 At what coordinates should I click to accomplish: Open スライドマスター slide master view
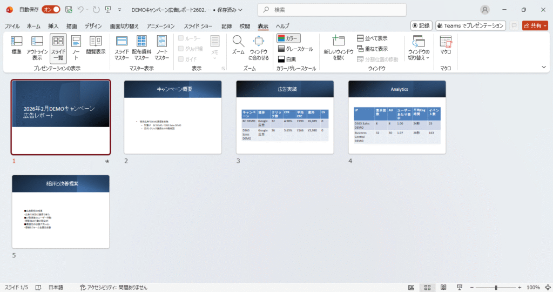tap(122, 47)
